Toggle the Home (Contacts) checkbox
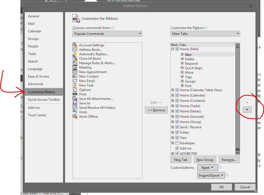The image size is (264, 195). 177,101
